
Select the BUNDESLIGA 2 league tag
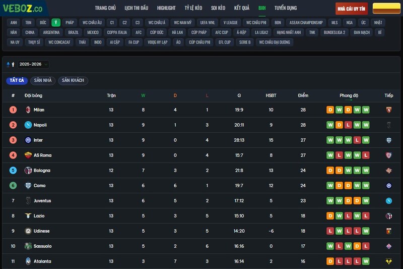click(334, 32)
